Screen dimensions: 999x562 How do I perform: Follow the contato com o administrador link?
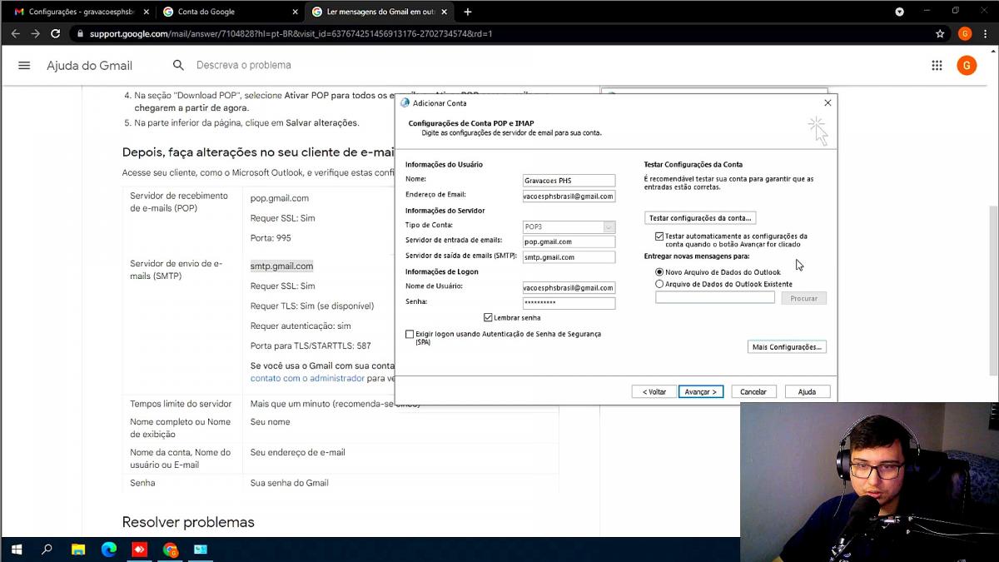tap(307, 378)
